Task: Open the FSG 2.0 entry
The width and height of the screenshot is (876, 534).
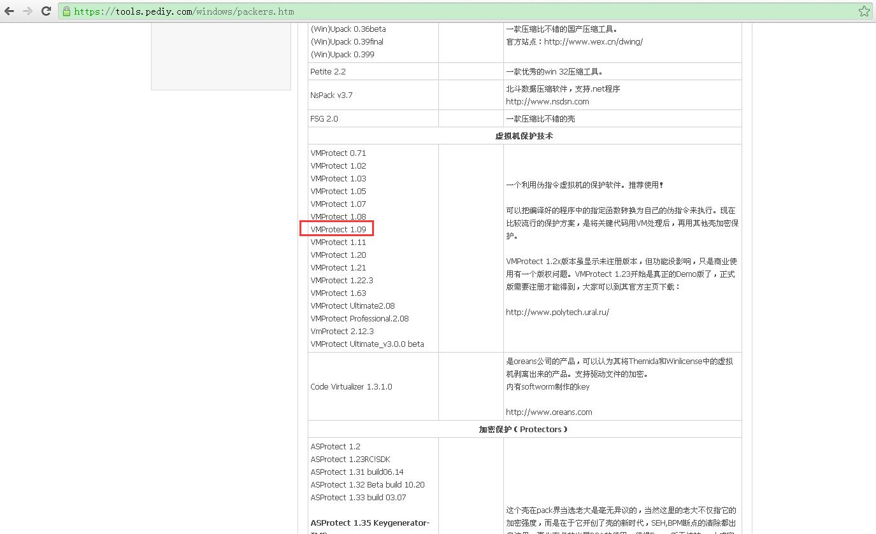Action: tap(324, 118)
